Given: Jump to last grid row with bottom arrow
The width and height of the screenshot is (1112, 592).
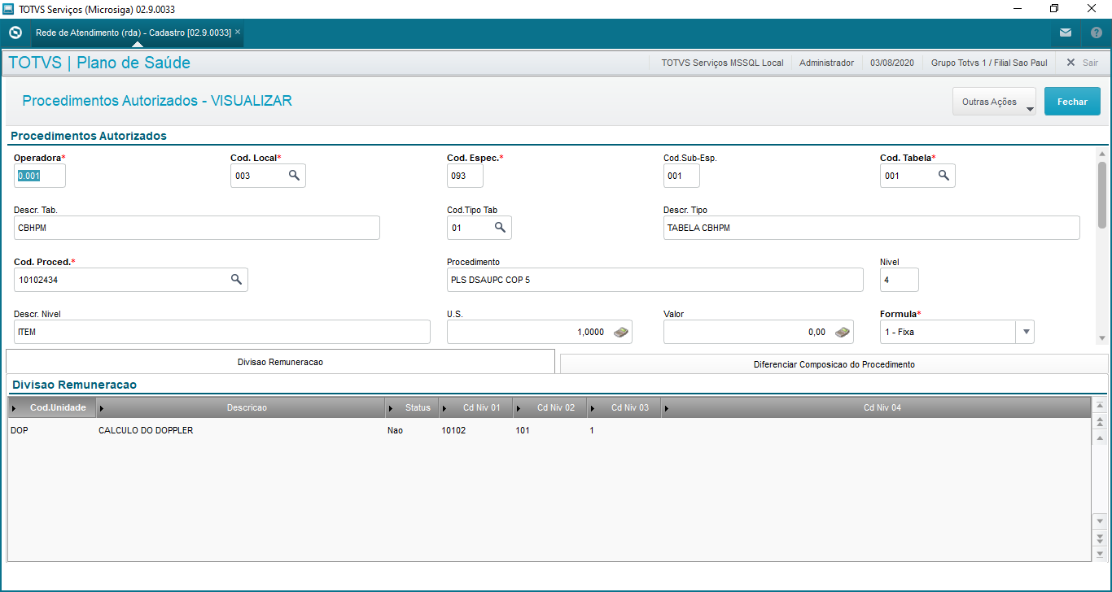Looking at the screenshot, I should [x=1100, y=554].
